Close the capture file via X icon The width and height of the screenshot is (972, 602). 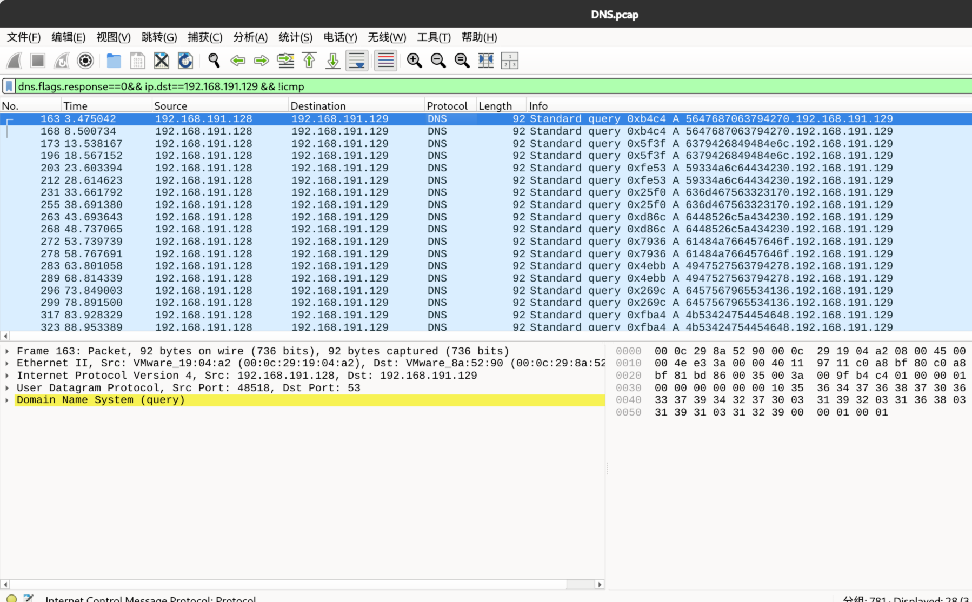pyautogui.click(x=161, y=61)
